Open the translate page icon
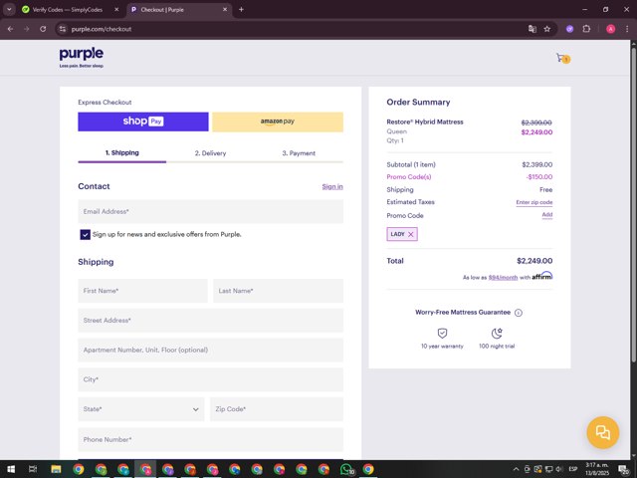The image size is (637, 478). 532,29
